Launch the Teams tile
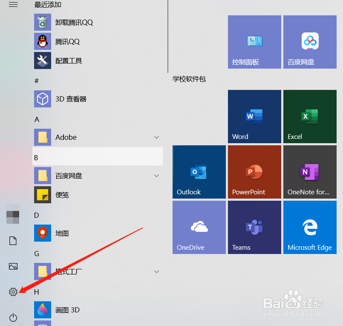This screenshot has height=326, width=343. coord(254,228)
